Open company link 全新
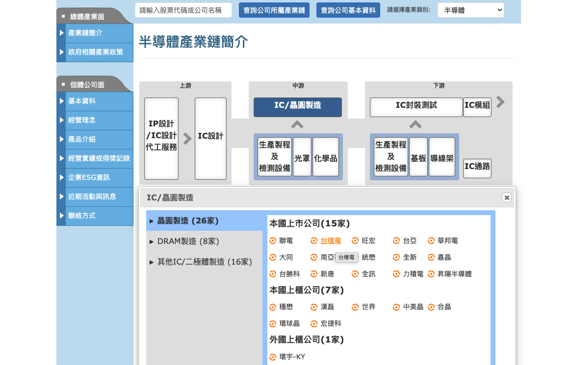Screen dimensions: 571x365 pyautogui.click(x=410, y=257)
